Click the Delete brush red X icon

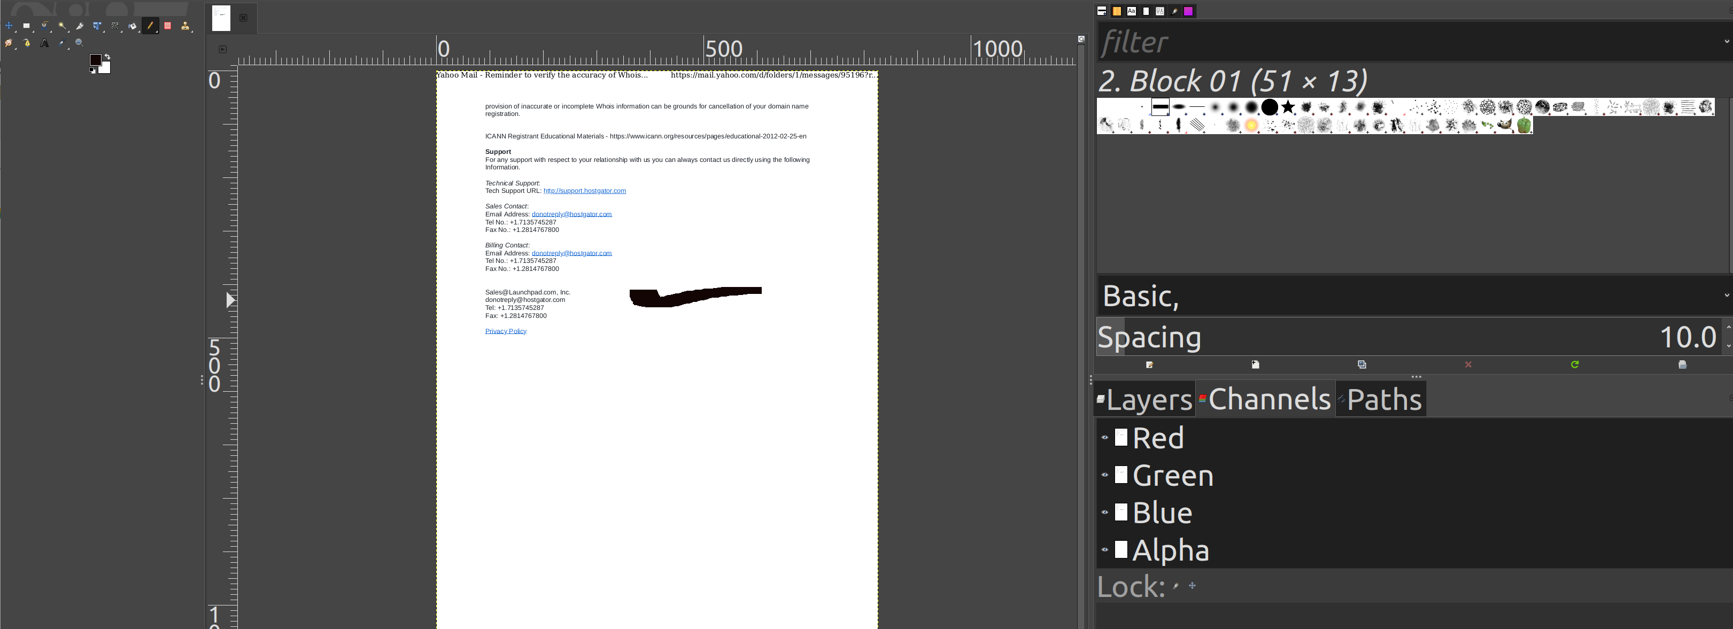coord(1468,364)
